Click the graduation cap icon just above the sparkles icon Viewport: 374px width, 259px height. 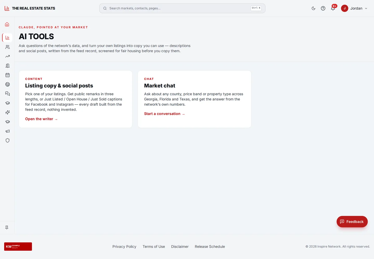[x=8, y=103]
